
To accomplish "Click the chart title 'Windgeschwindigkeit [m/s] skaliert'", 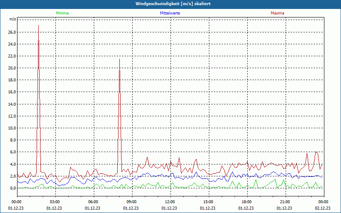I will coord(173,4).
